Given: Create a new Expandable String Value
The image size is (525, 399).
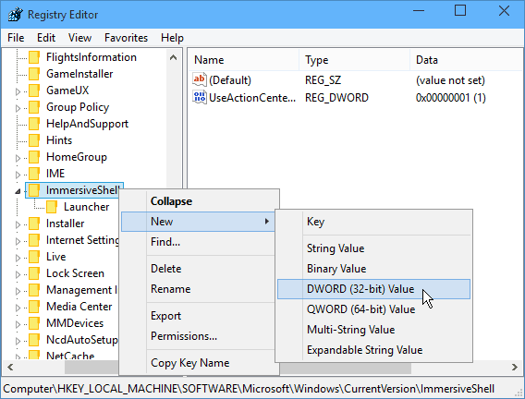Looking at the screenshot, I should [373, 350].
